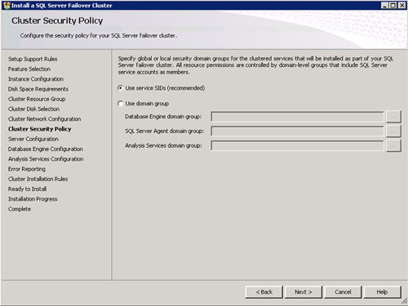Click Error Reporting step
The width and height of the screenshot is (408, 306).
click(27, 169)
